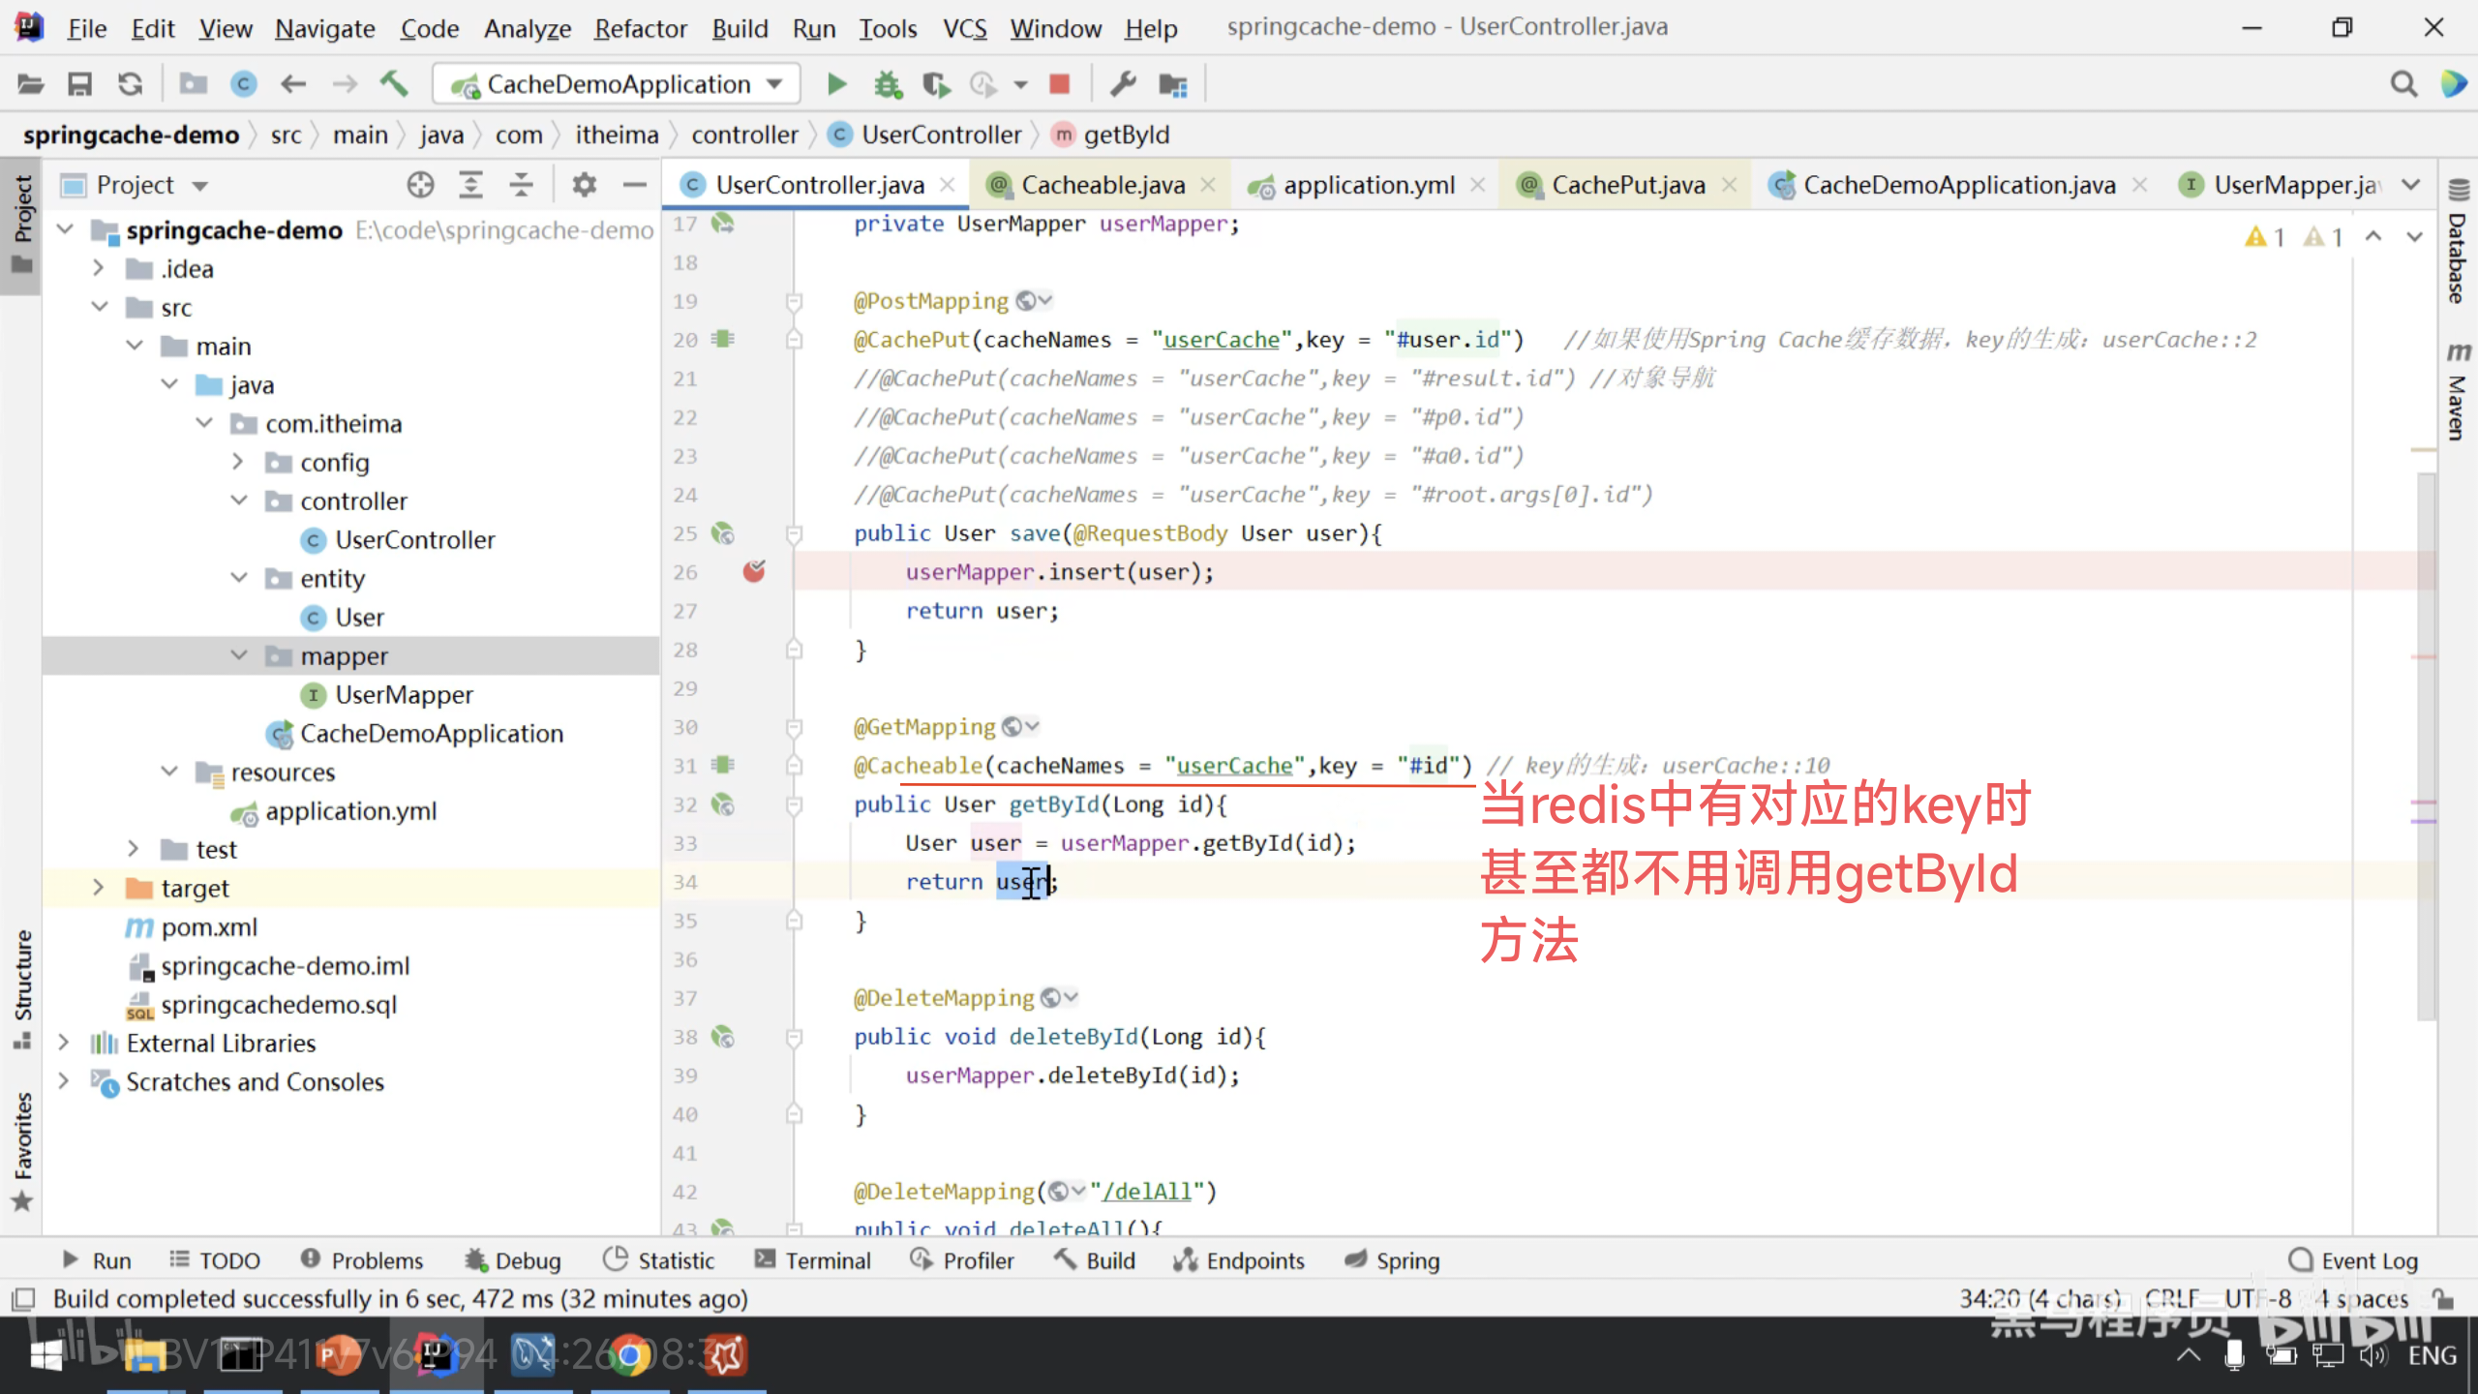Toggle the breakpoint on line 26
Screen dimensions: 2478x1394
(x=754, y=572)
